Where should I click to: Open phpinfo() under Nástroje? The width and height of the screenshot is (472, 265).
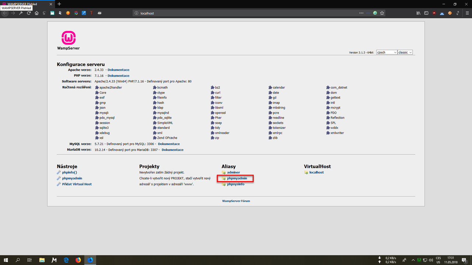point(70,172)
